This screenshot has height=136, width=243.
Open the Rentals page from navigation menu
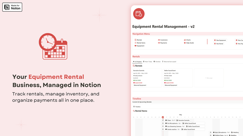(139, 40)
